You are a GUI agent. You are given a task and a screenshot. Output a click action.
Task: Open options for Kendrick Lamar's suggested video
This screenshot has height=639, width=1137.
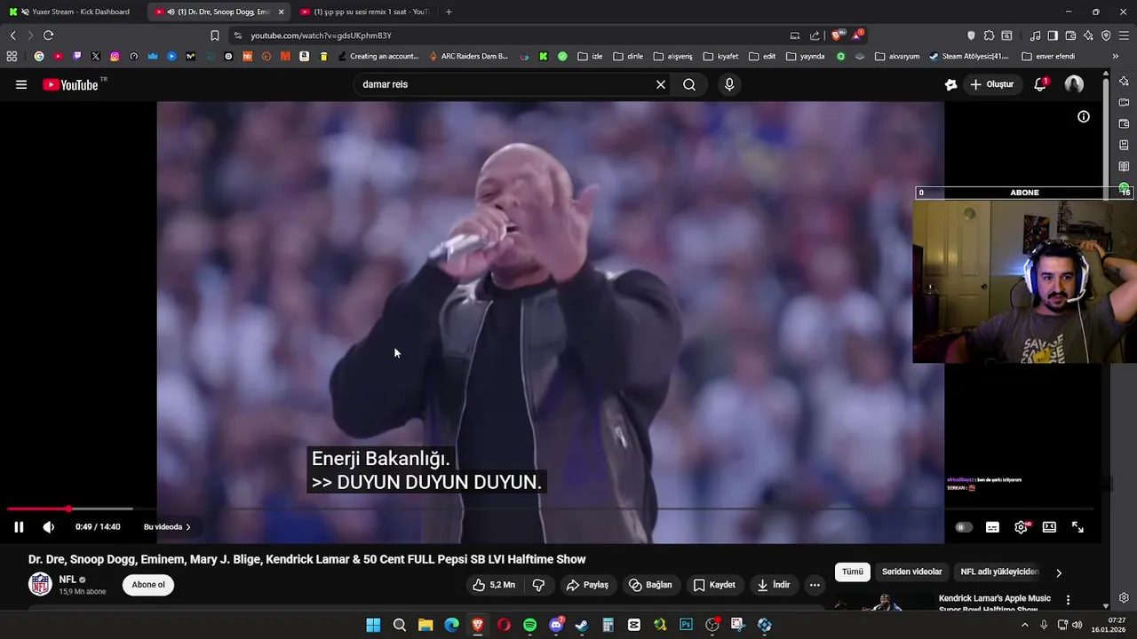click(1069, 600)
